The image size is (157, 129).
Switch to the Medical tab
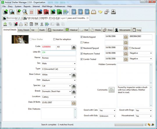pyautogui.click(x=72, y=30)
